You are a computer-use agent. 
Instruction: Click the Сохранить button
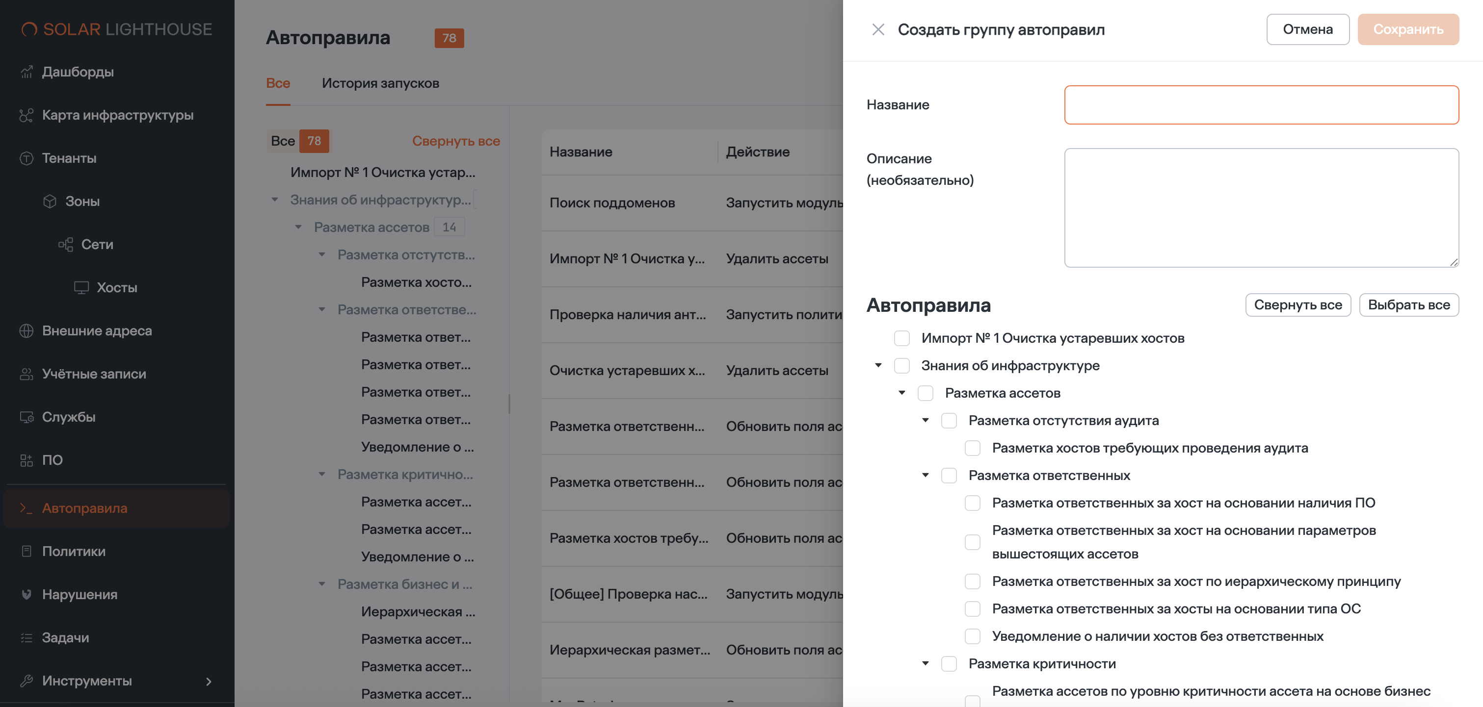pyautogui.click(x=1408, y=29)
